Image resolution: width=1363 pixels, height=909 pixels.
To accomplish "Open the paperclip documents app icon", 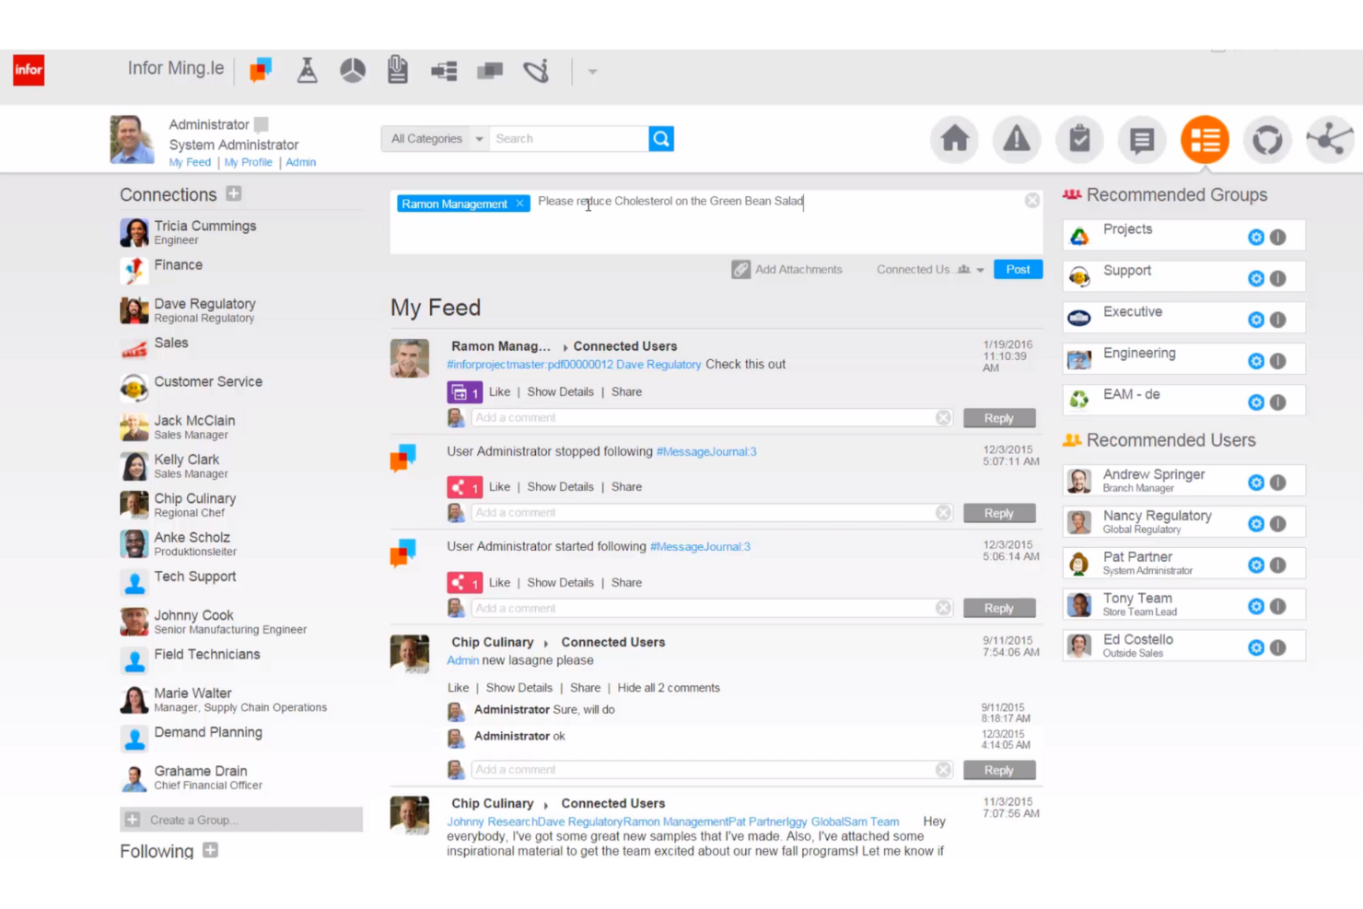I will click(398, 70).
